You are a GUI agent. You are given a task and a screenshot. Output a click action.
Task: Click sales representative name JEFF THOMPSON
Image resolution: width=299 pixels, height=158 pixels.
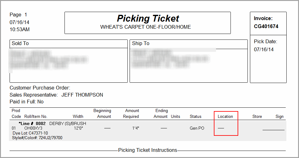tap(82, 95)
